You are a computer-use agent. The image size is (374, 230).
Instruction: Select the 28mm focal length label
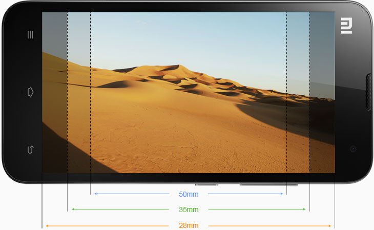point(189,225)
